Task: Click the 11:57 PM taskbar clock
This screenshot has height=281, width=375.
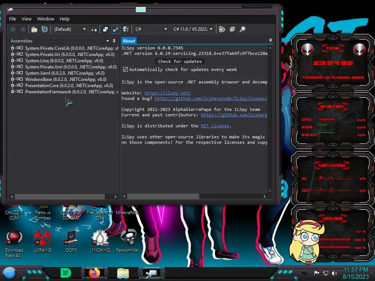Action: click(356, 270)
